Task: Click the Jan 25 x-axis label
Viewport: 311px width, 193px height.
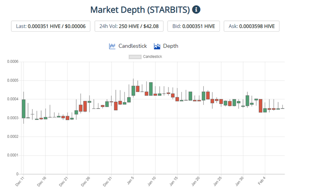Action: [217, 181]
